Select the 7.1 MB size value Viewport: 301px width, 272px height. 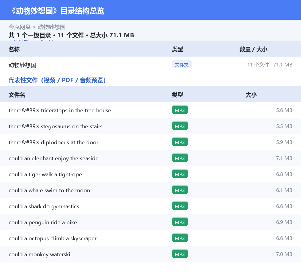(x=284, y=158)
